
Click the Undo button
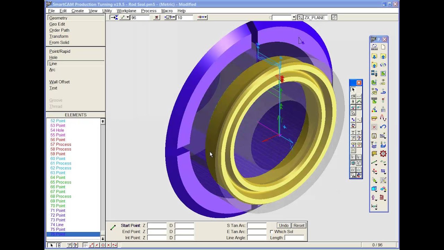[284, 225]
